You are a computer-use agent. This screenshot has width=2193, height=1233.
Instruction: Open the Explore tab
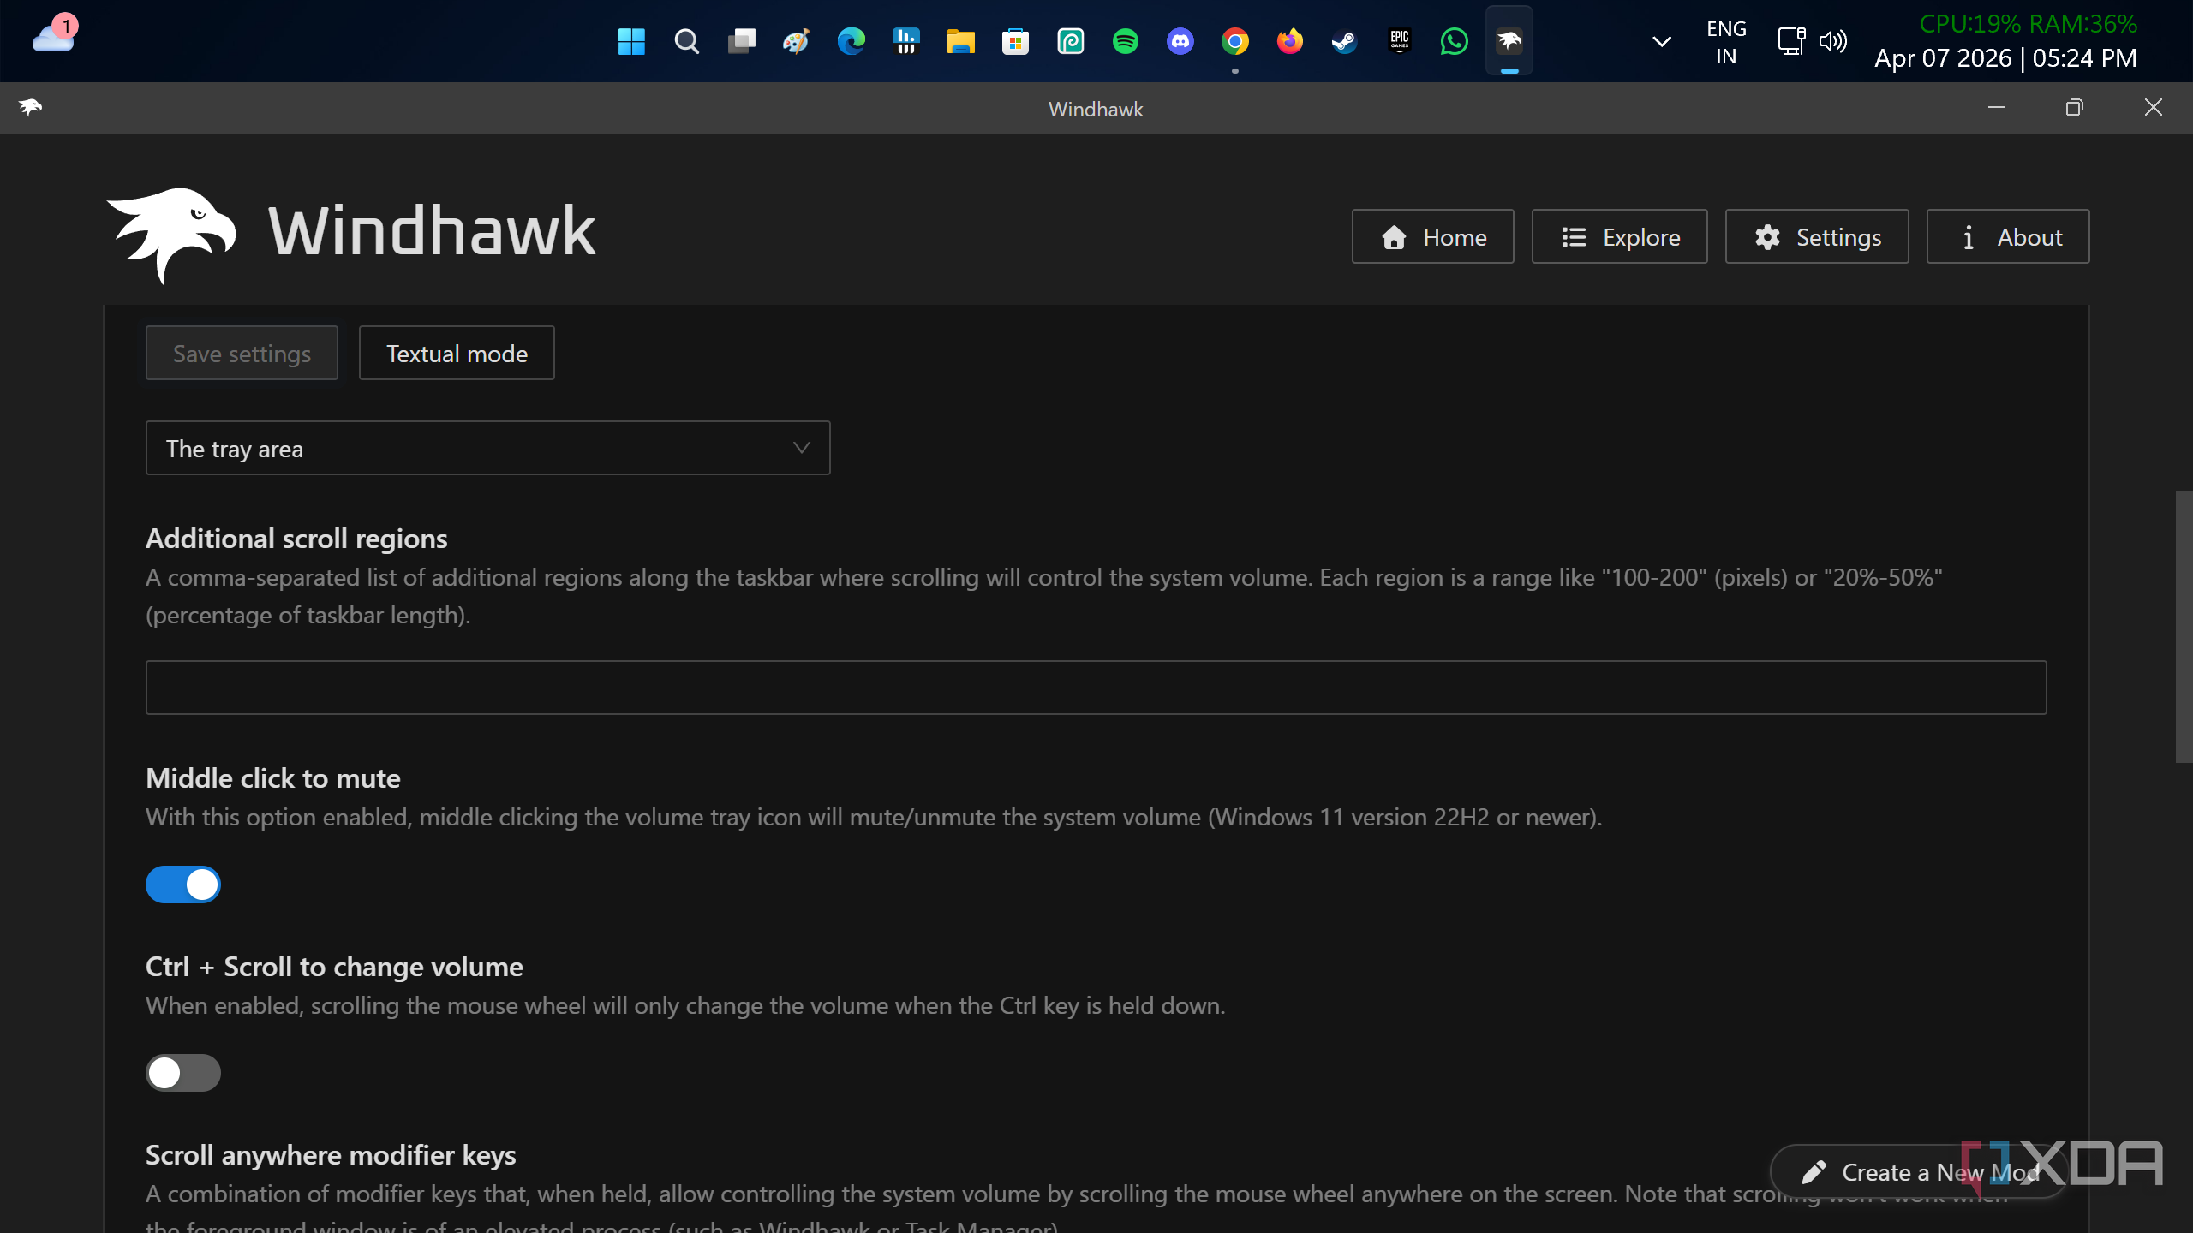[x=1619, y=236]
